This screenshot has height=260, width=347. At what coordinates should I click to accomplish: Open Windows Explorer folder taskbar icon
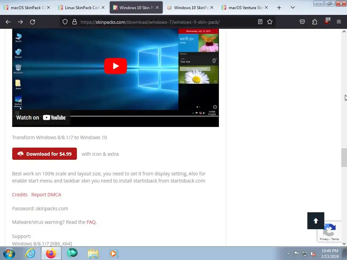(x=93, y=254)
